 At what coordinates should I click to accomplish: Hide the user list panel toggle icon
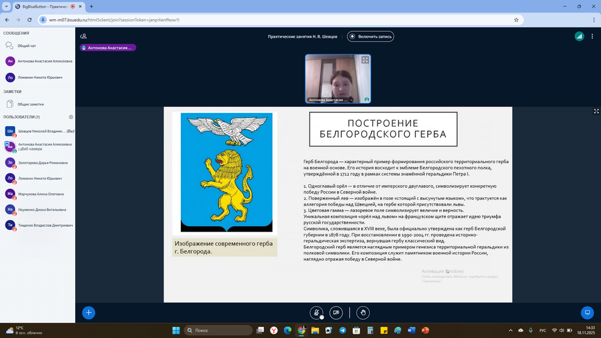click(83, 36)
